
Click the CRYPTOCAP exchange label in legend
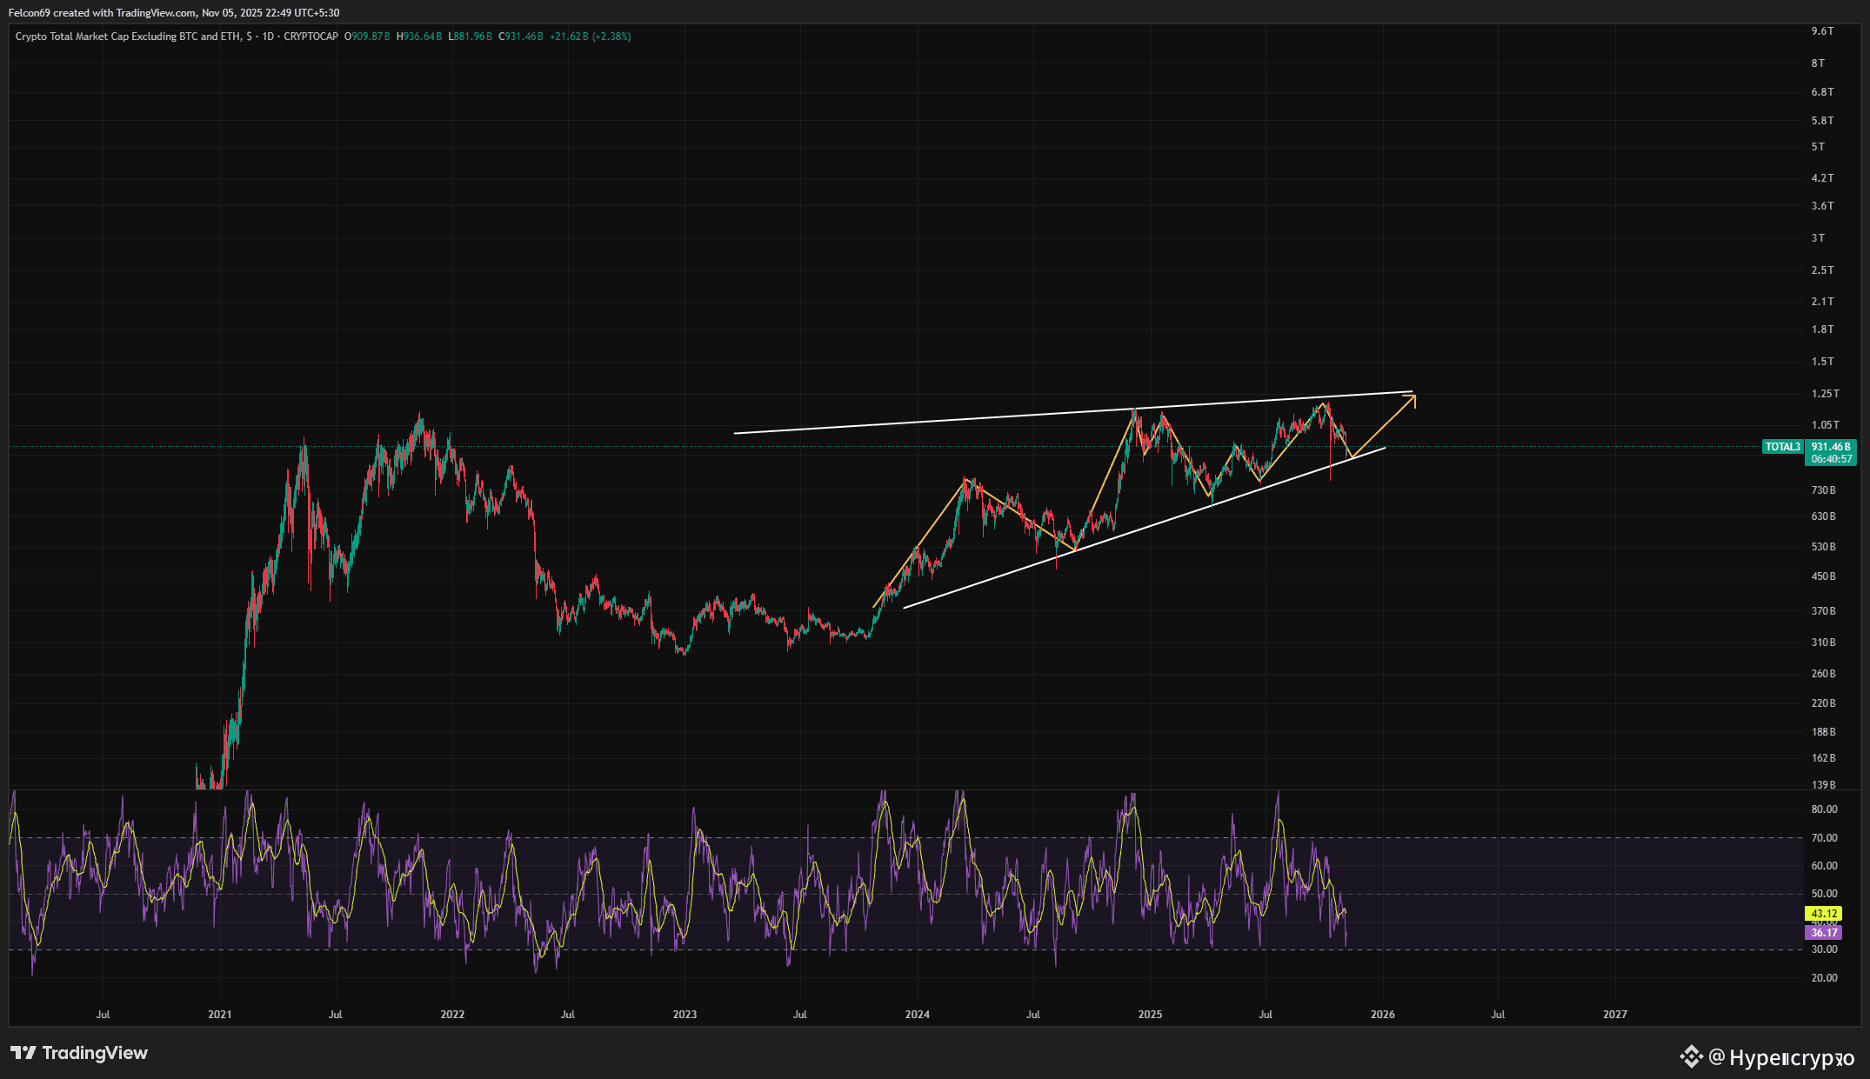tap(311, 37)
